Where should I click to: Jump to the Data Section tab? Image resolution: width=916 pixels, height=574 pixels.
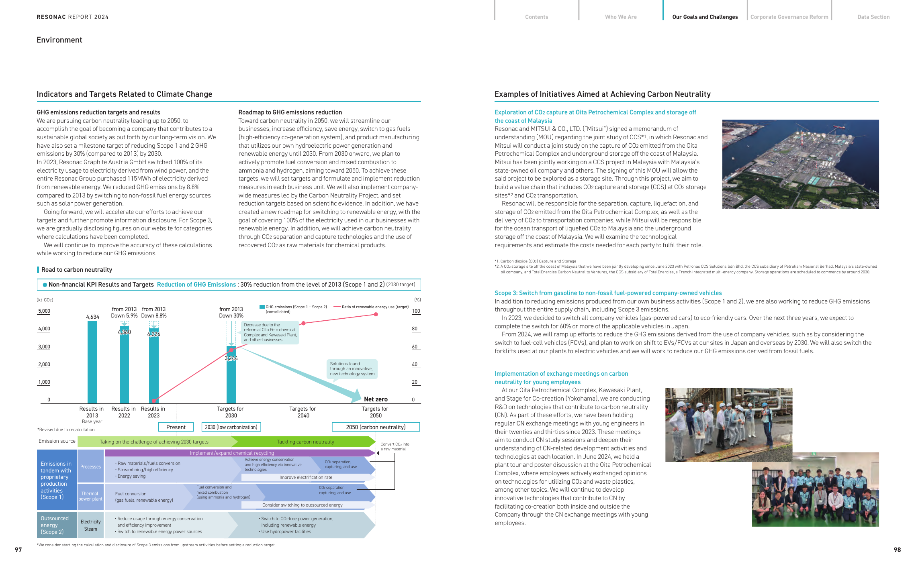pos(873,17)
